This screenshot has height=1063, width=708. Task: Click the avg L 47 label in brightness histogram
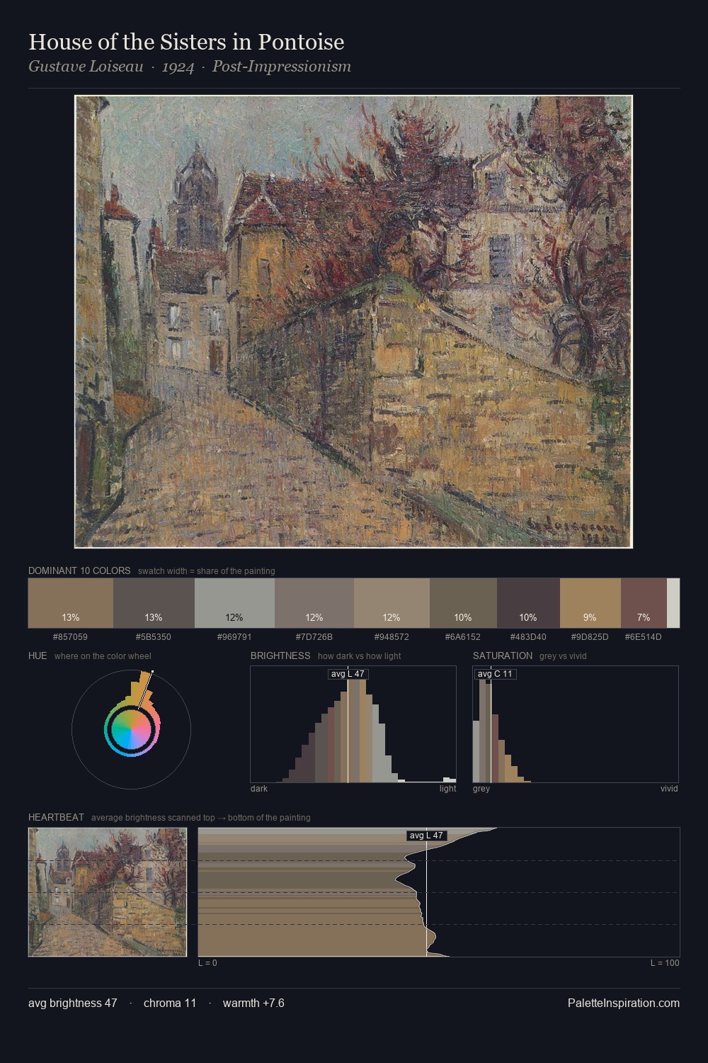[x=348, y=674]
